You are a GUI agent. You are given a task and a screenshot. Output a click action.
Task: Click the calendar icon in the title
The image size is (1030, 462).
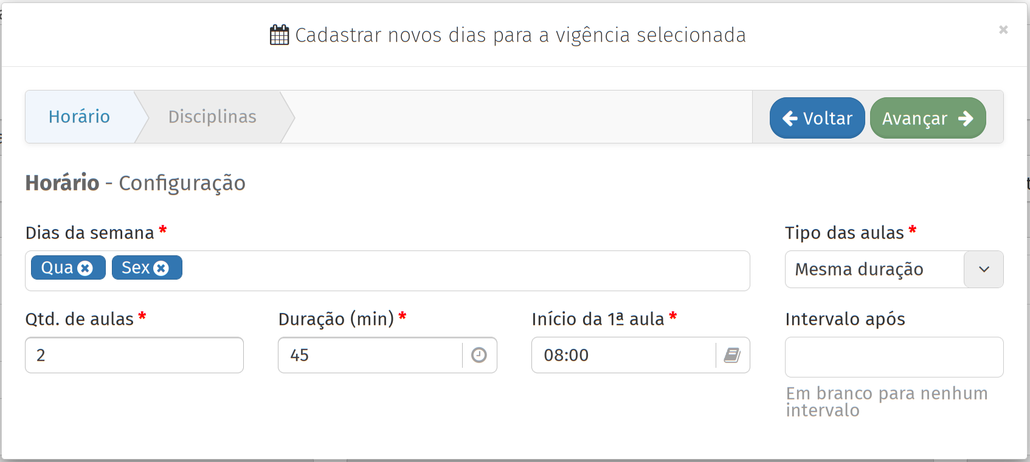click(x=280, y=35)
